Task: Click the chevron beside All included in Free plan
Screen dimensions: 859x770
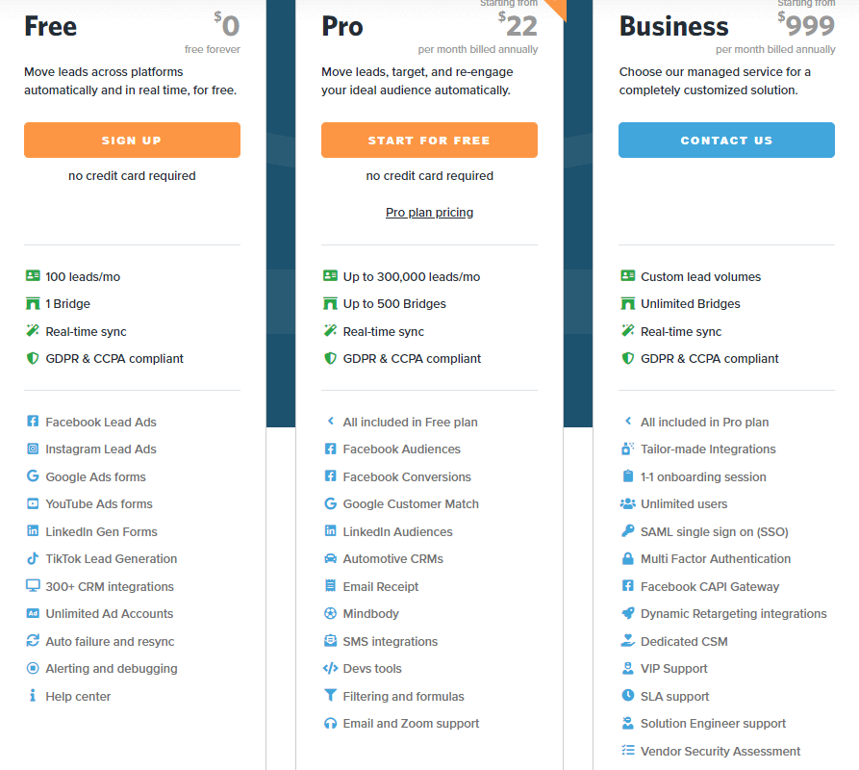Action: 330,422
